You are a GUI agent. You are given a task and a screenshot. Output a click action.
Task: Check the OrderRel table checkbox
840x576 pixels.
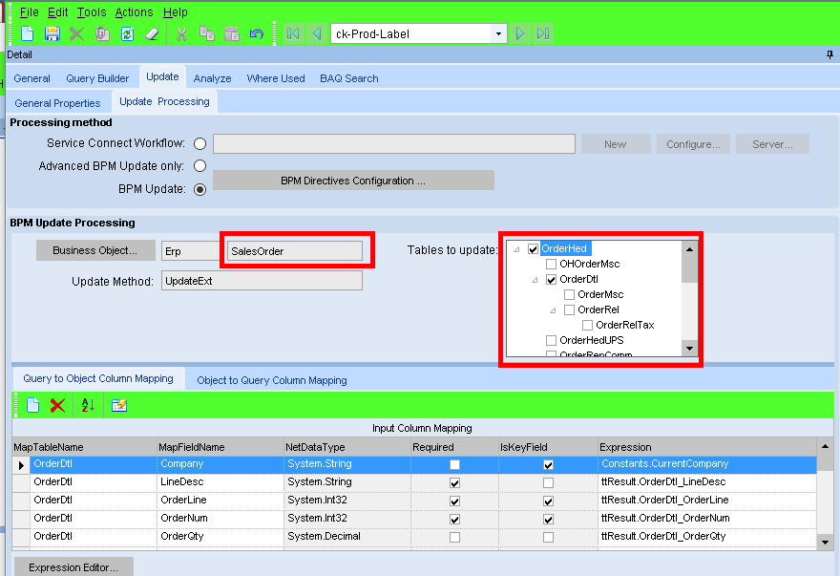[570, 309]
